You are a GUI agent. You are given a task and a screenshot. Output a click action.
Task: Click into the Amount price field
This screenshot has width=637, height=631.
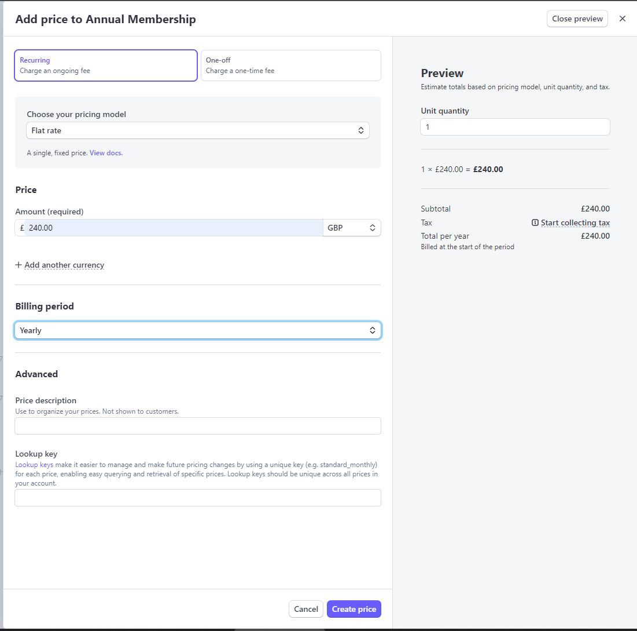click(x=174, y=228)
